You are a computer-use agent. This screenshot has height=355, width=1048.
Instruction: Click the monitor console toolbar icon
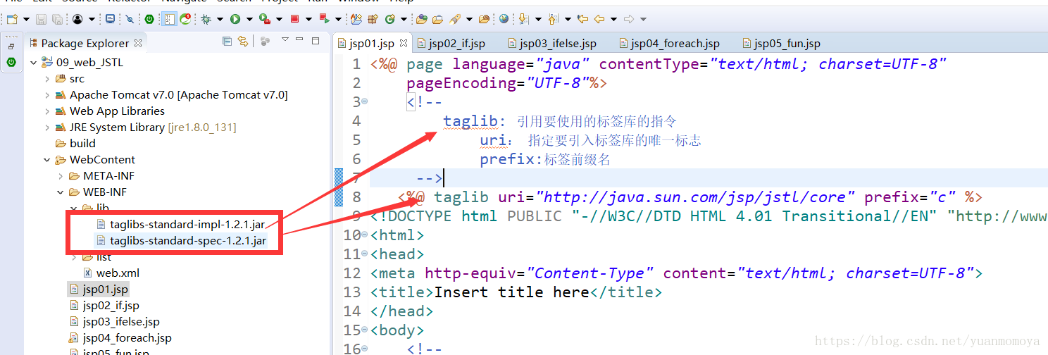click(110, 19)
